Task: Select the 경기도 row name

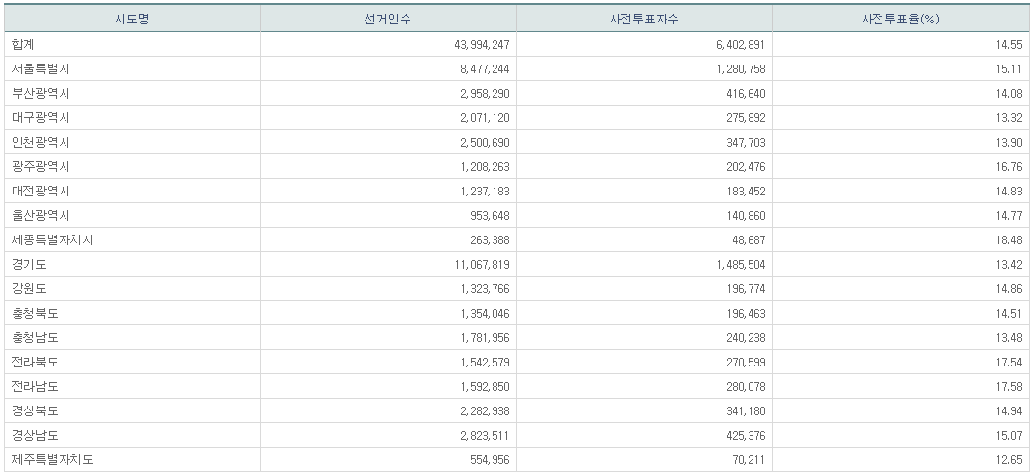Action: point(29,264)
